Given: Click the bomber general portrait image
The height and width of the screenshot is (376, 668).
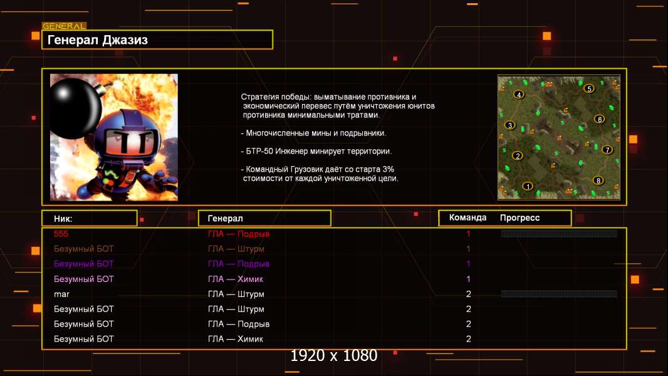Looking at the screenshot, I should [114, 137].
